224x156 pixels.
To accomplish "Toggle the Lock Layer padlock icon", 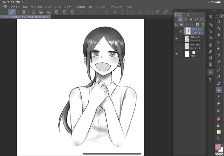I will [x=191, y=19].
